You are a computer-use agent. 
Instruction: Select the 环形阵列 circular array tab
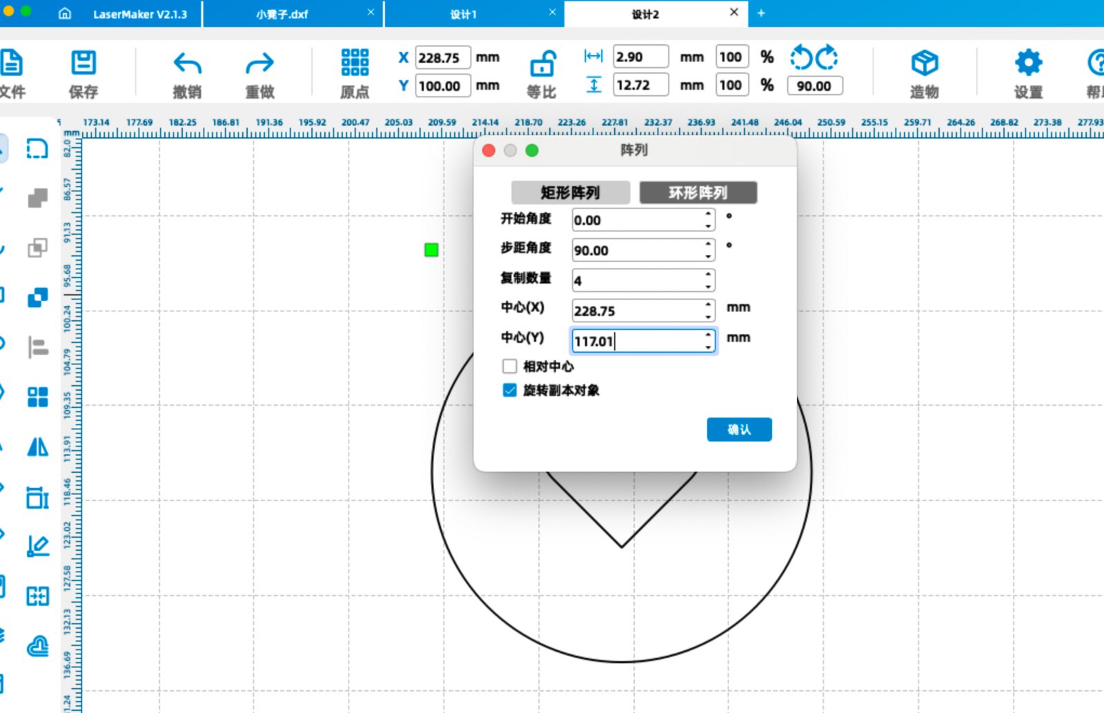click(x=698, y=193)
